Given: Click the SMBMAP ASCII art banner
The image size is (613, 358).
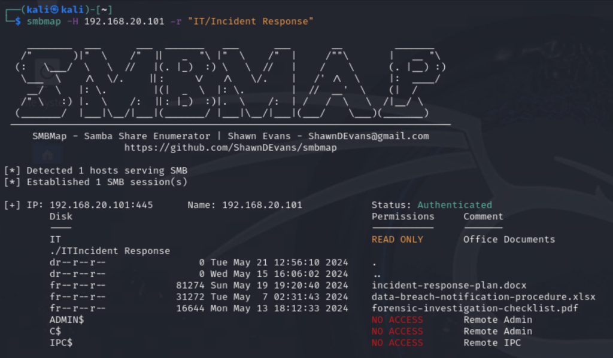Looking at the screenshot, I should coord(227,81).
